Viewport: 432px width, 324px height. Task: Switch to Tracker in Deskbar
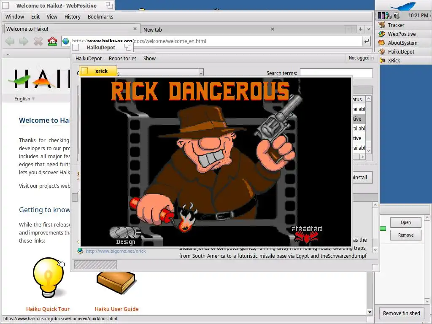[403, 25]
